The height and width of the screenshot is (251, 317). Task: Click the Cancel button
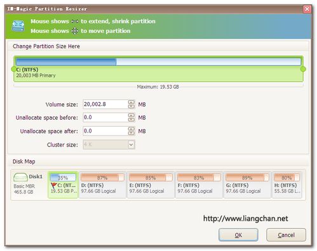click(286, 235)
